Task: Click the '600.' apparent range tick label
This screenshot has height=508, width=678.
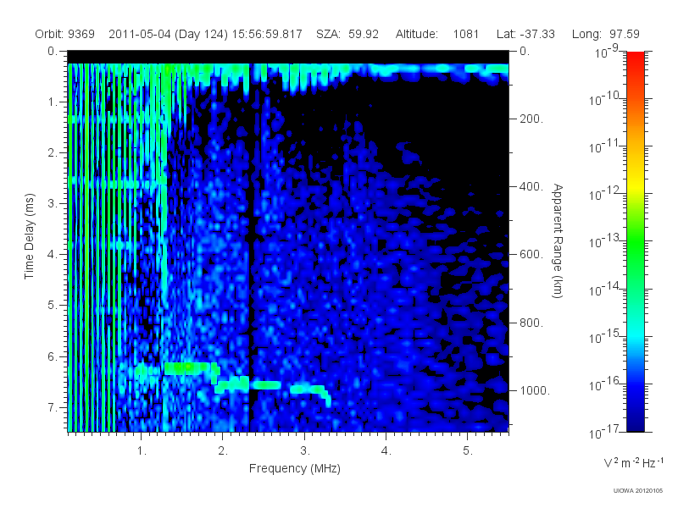Action: [531, 255]
